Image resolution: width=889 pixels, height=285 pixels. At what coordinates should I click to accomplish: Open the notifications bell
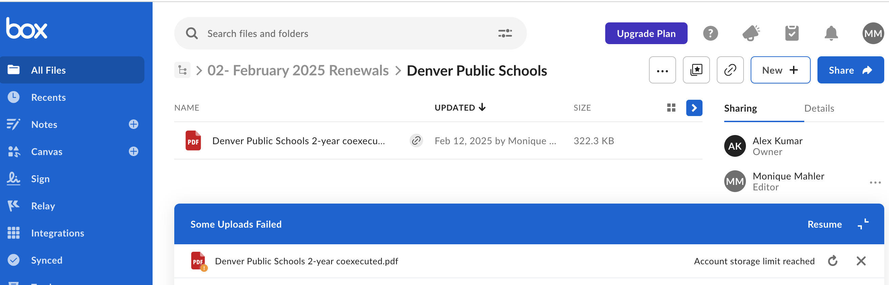(831, 33)
